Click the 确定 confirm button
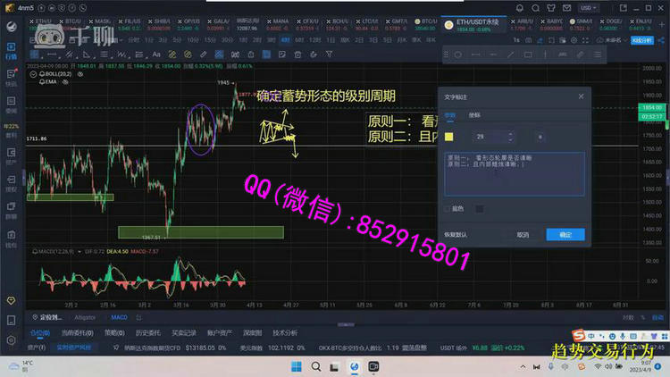The image size is (670, 377). point(565,234)
